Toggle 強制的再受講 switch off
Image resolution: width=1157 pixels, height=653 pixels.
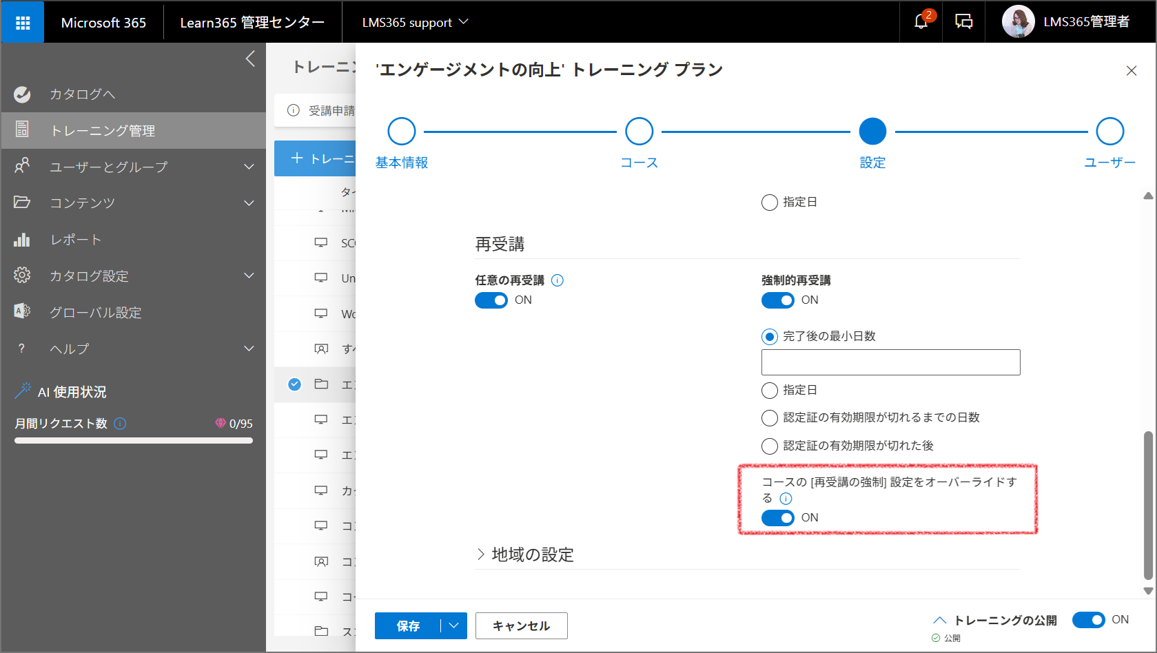pos(778,300)
